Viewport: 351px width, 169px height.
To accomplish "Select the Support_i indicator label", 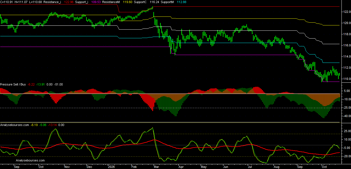I will (x=82, y=2).
